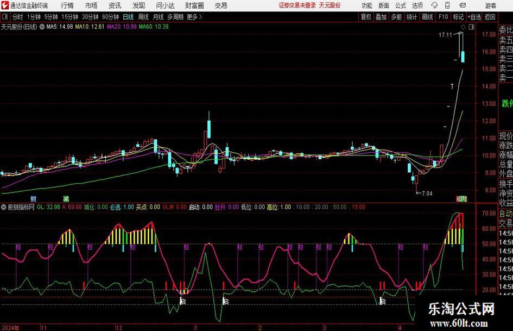
Task: Switch to 5分钟 period
Action: coord(50,17)
